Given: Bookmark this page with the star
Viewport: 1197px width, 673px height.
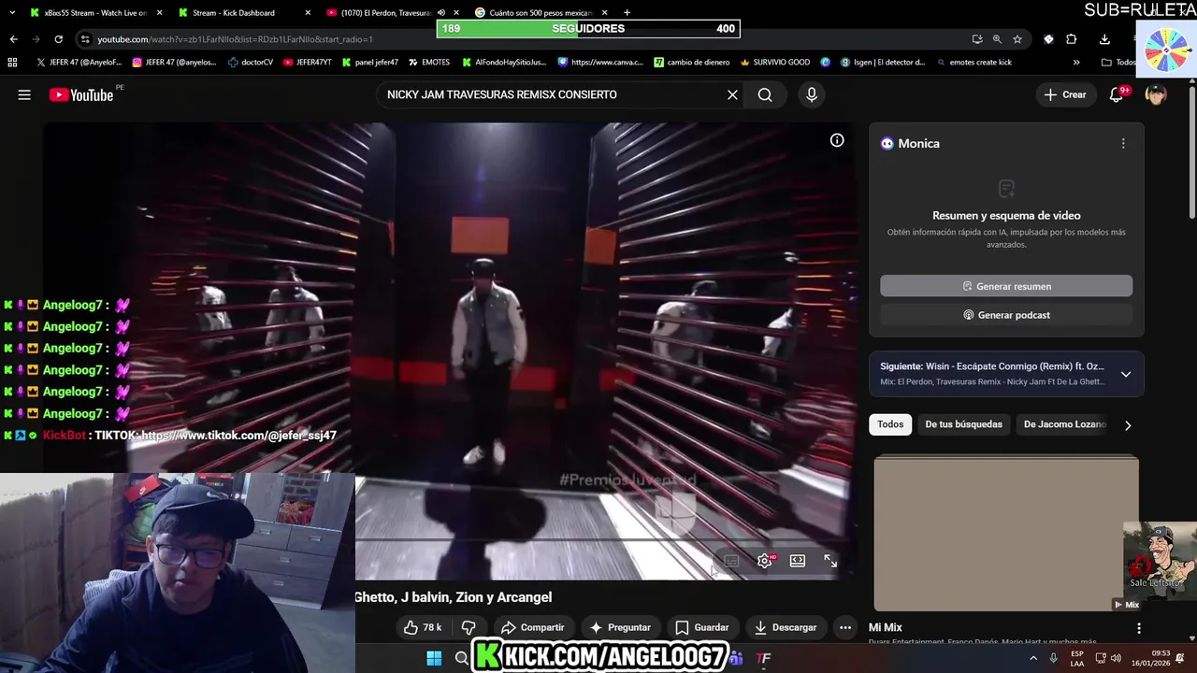Looking at the screenshot, I should pos(1017,39).
